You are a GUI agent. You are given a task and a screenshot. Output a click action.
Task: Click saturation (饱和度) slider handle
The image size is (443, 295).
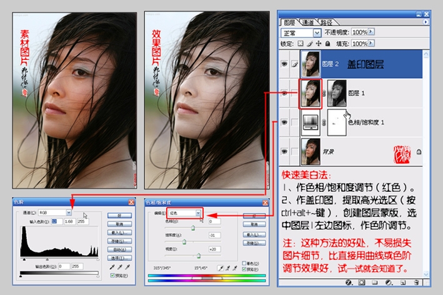[184, 242]
